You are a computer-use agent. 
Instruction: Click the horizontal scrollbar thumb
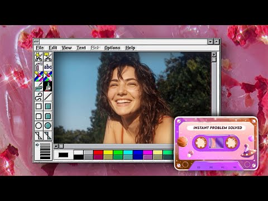pyautogui.click(x=61, y=146)
